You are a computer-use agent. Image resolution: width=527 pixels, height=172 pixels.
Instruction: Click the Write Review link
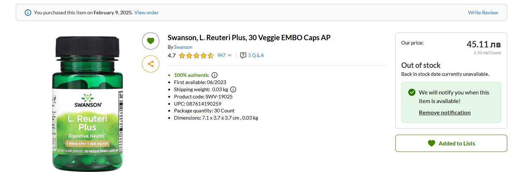tap(483, 13)
